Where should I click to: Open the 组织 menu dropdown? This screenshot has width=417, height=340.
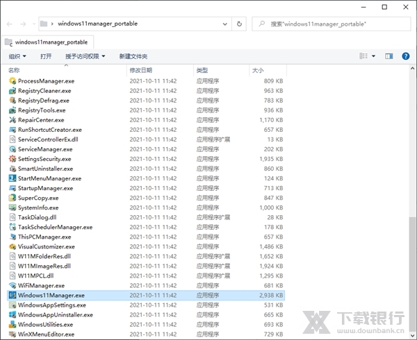coord(17,56)
